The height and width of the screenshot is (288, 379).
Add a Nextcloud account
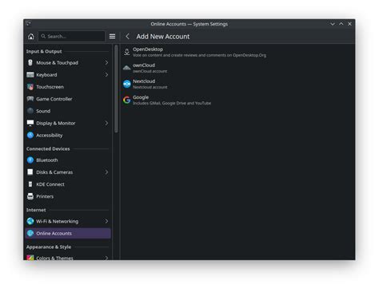pyautogui.click(x=237, y=84)
